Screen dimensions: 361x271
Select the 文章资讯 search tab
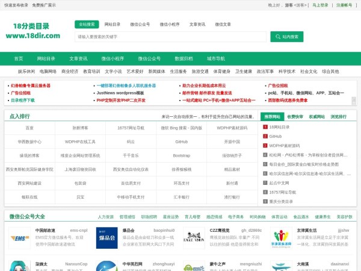(197, 24)
